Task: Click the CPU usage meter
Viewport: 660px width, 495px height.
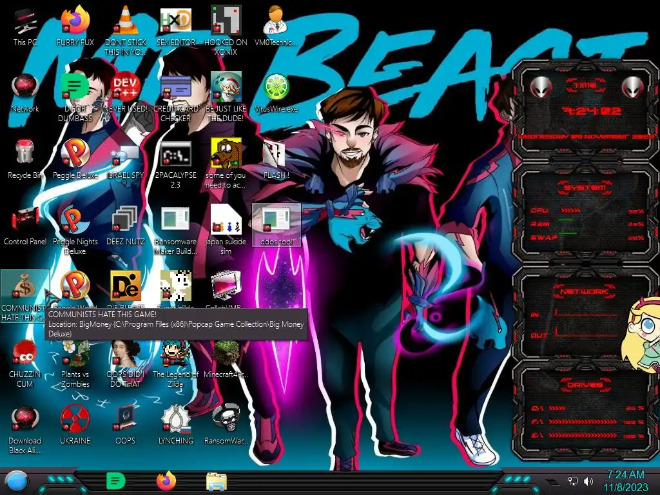Action: click(587, 211)
